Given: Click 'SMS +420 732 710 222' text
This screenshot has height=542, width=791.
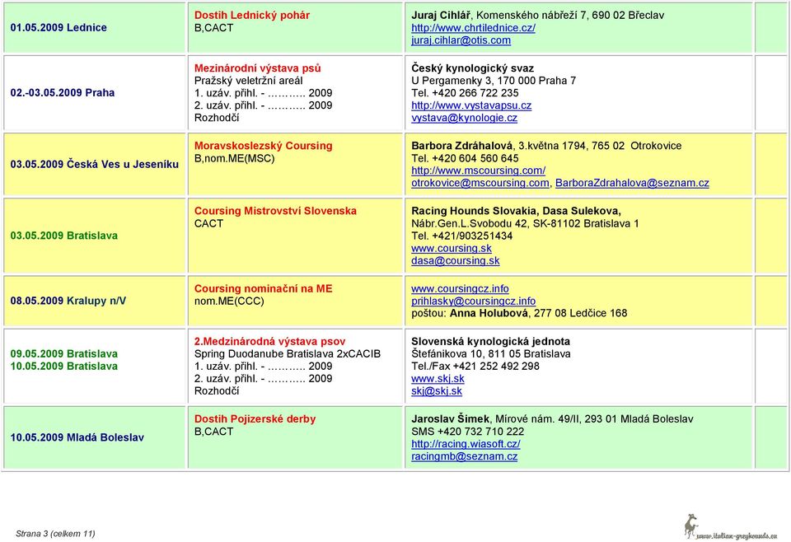Looking at the screenshot, I should click(468, 432).
